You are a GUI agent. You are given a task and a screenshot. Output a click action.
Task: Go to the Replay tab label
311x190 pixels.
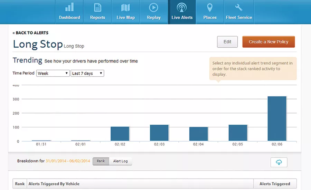153,18
